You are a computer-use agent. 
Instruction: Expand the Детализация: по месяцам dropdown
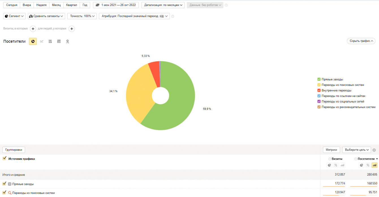(x=163, y=5)
